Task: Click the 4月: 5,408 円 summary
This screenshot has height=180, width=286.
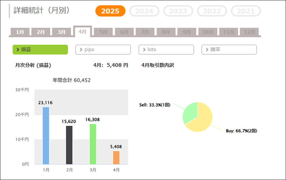Action: click(x=111, y=65)
